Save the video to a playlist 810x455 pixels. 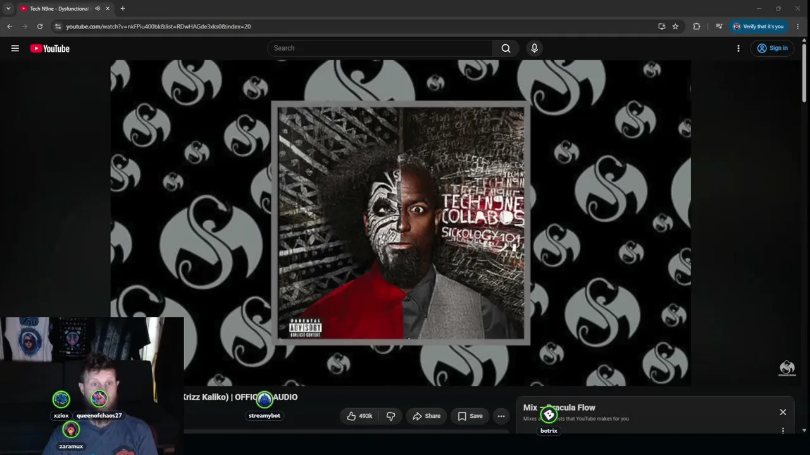pyautogui.click(x=470, y=416)
